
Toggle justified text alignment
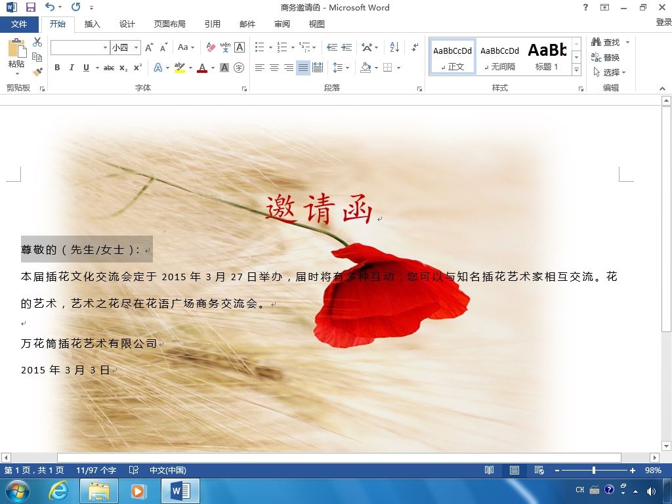[x=303, y=68]
